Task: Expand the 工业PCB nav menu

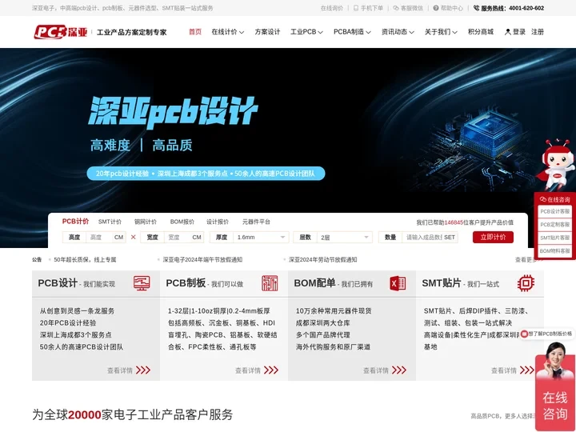Action: point(306,32)
